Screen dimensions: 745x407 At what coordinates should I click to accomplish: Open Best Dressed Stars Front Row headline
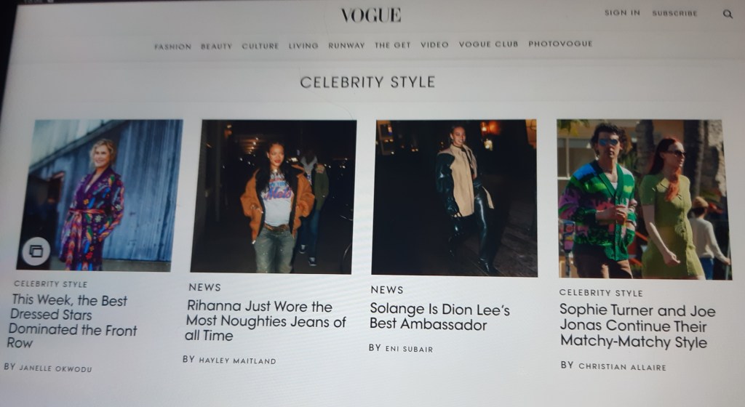point(72,322)
